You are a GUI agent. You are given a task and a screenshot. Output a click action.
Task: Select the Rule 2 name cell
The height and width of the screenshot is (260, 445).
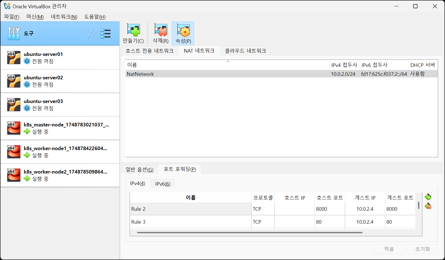click(x=191, y=209)
